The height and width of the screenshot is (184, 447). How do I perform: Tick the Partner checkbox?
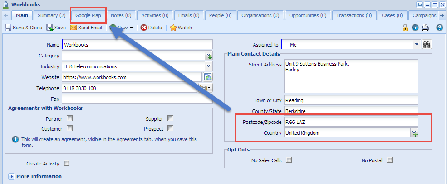pos(69,118)
